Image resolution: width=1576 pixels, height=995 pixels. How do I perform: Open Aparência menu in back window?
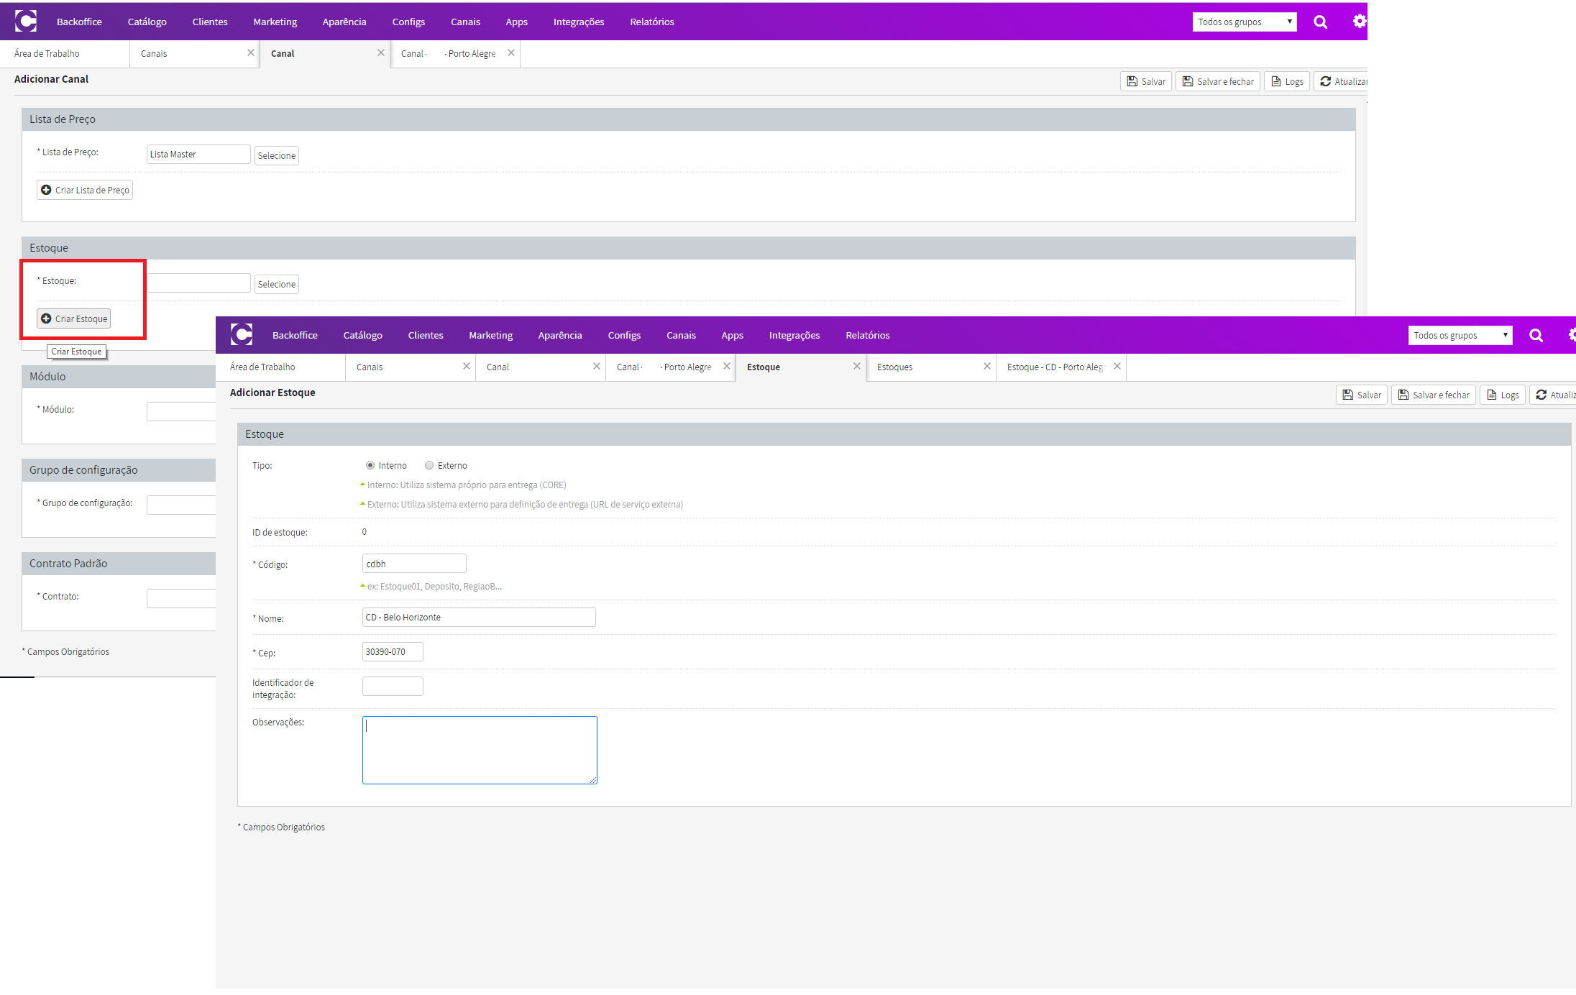pos(344,22)
